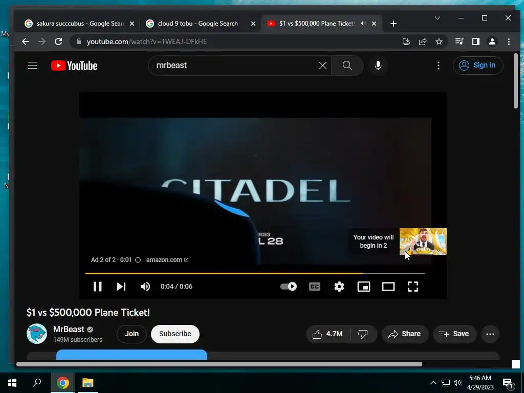Open the YouTube hamburger guide menu

click(x=33, y=65)
